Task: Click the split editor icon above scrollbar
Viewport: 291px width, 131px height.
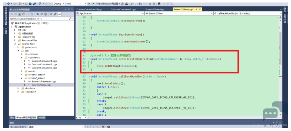Action: (x=280, y=17)
